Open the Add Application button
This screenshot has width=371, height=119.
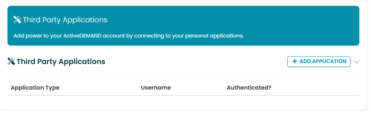[319, 61]
